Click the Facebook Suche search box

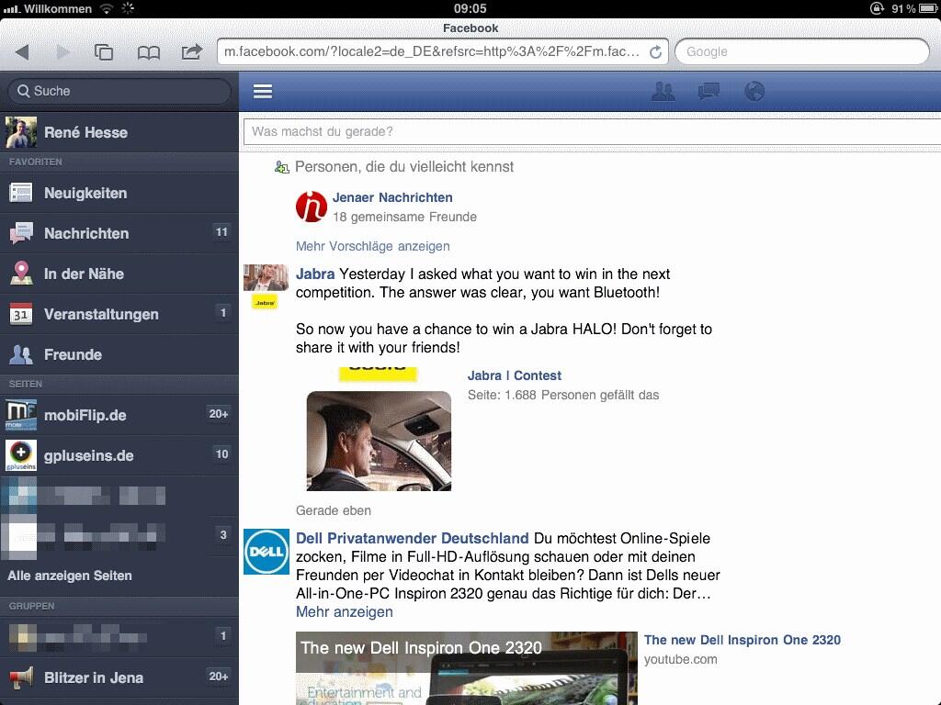pos(119,91)
